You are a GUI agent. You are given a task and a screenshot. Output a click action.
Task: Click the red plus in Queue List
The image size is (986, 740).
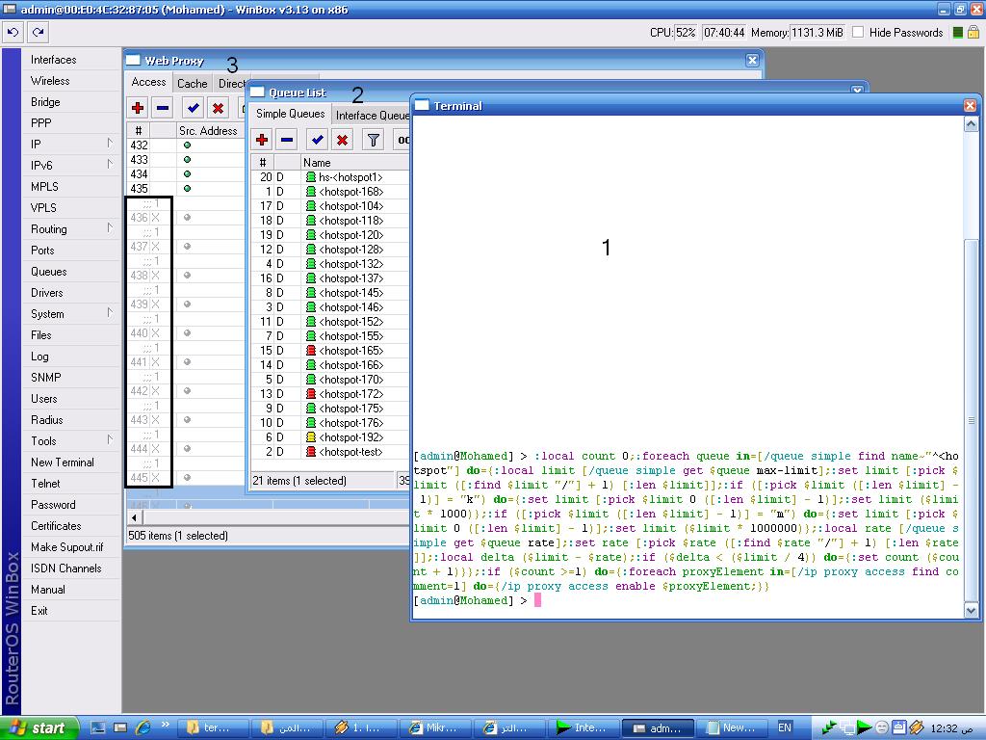tap(262, 140)
